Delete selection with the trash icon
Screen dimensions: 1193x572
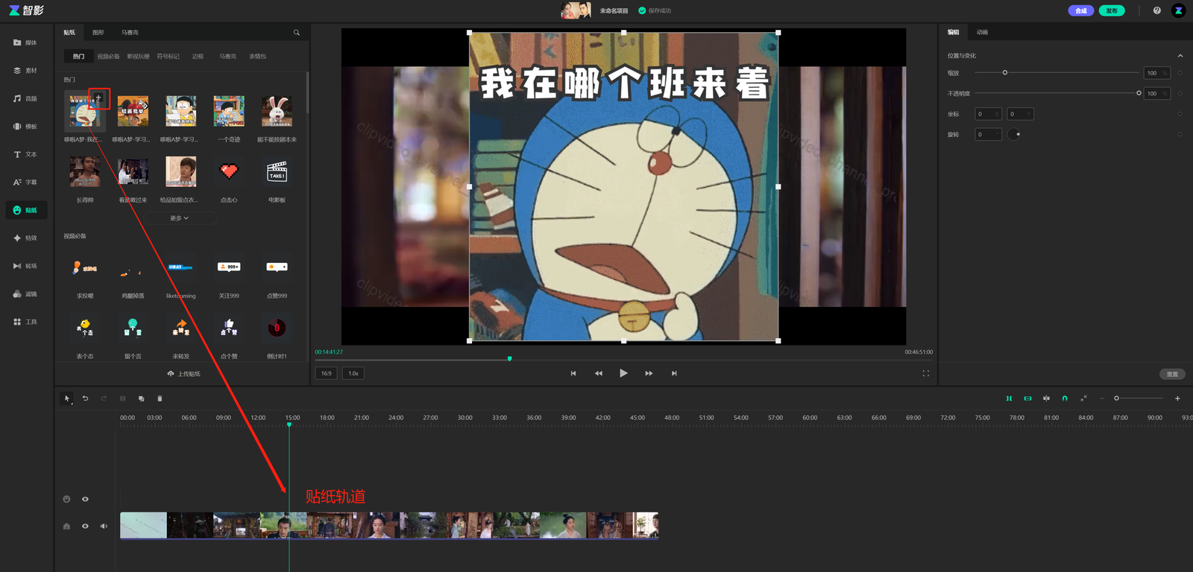(160, 398)
